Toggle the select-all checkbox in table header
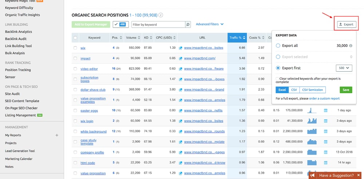Image resolution: width=364 pixels, height=179 pixels. pos(75,37)
